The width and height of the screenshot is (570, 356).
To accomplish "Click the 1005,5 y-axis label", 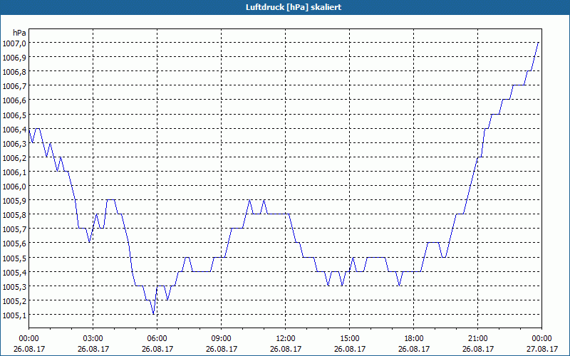I will (14, 258).
